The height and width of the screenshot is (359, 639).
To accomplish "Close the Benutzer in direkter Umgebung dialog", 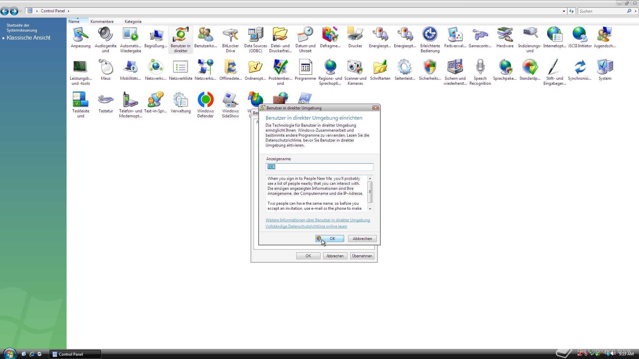I will tap(376, 108).
